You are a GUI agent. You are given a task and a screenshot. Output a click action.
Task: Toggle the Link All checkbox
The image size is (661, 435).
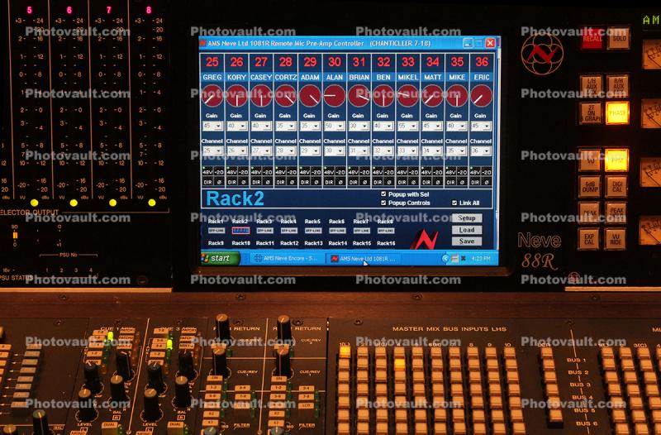[454, 203]
